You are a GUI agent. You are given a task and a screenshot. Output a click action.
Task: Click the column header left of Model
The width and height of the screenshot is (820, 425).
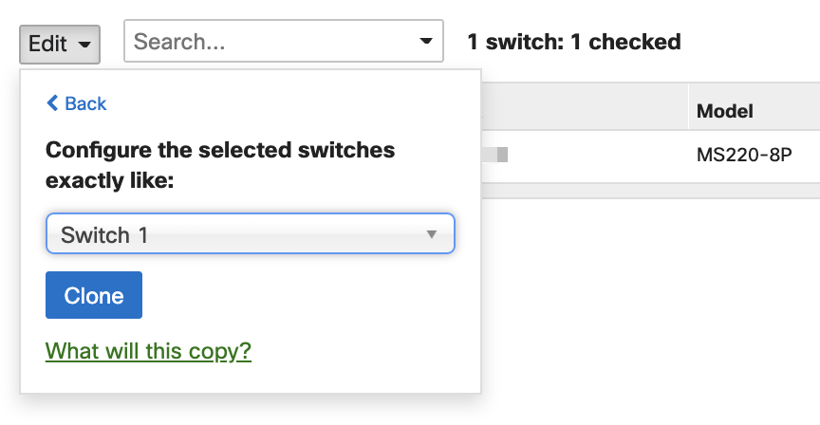tap(585, 106)
